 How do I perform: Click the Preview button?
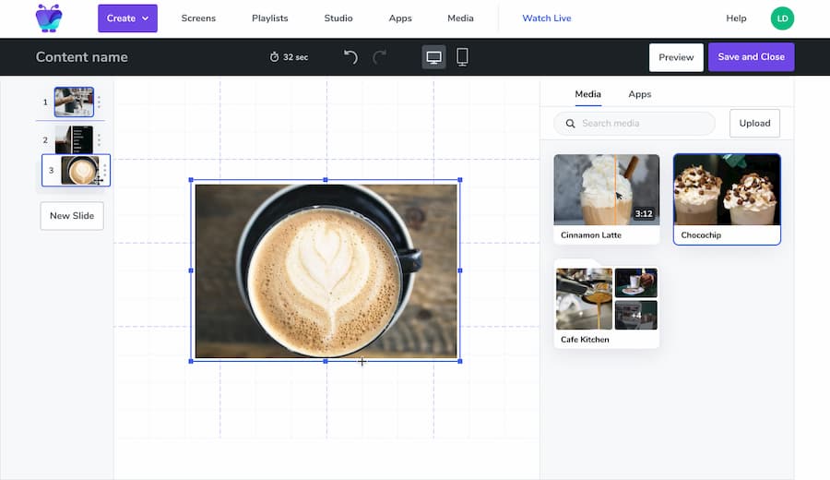coord(676,57)
